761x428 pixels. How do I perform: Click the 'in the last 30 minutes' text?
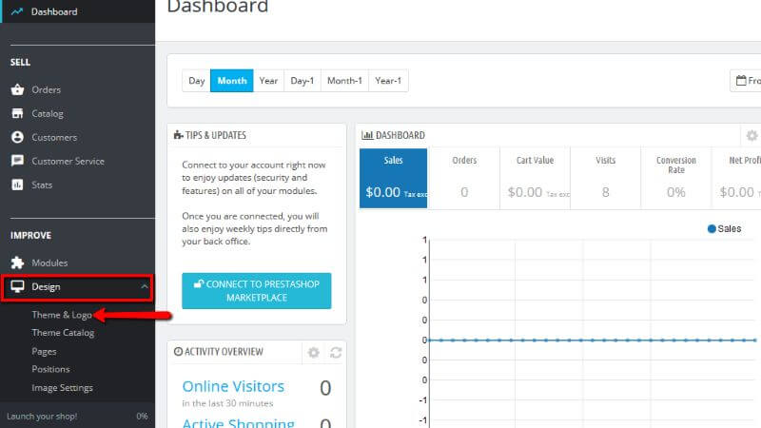227,403
